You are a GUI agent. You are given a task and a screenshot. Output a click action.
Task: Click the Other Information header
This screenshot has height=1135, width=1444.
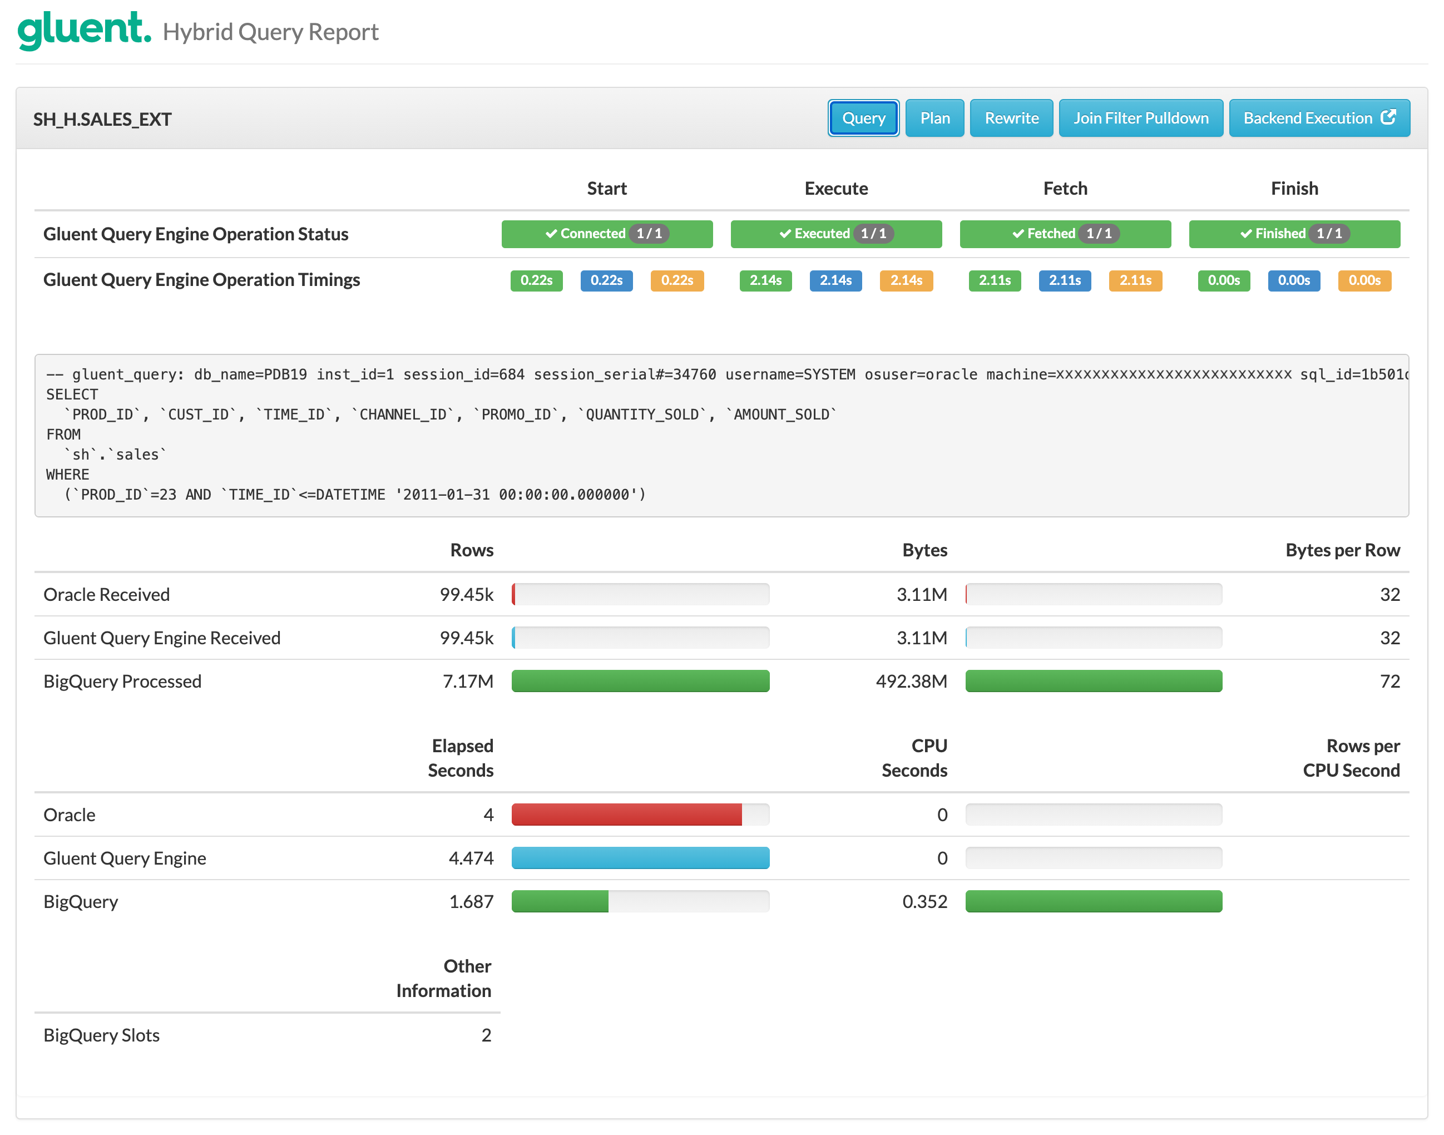tap(444, 978)
